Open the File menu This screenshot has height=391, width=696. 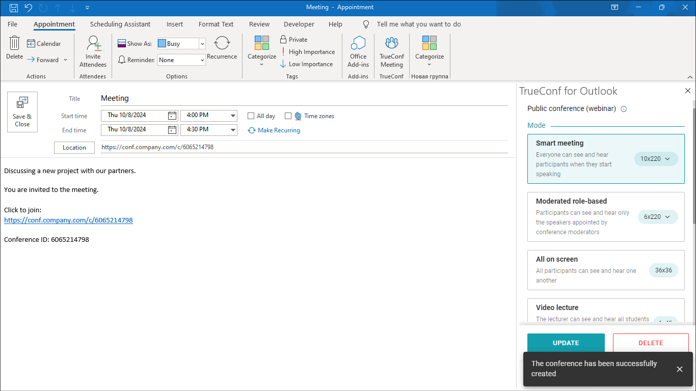[13, 24]
